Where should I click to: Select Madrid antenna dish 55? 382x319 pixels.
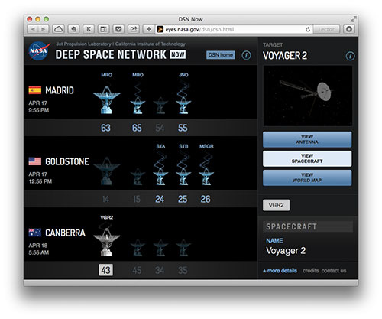point(183,106)
